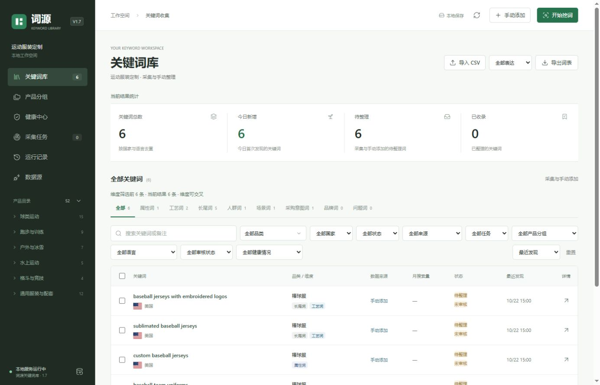The width and height of the screenshot is (600, 385).
Task: Click the 重置 reset link
Action: [571, 252]
